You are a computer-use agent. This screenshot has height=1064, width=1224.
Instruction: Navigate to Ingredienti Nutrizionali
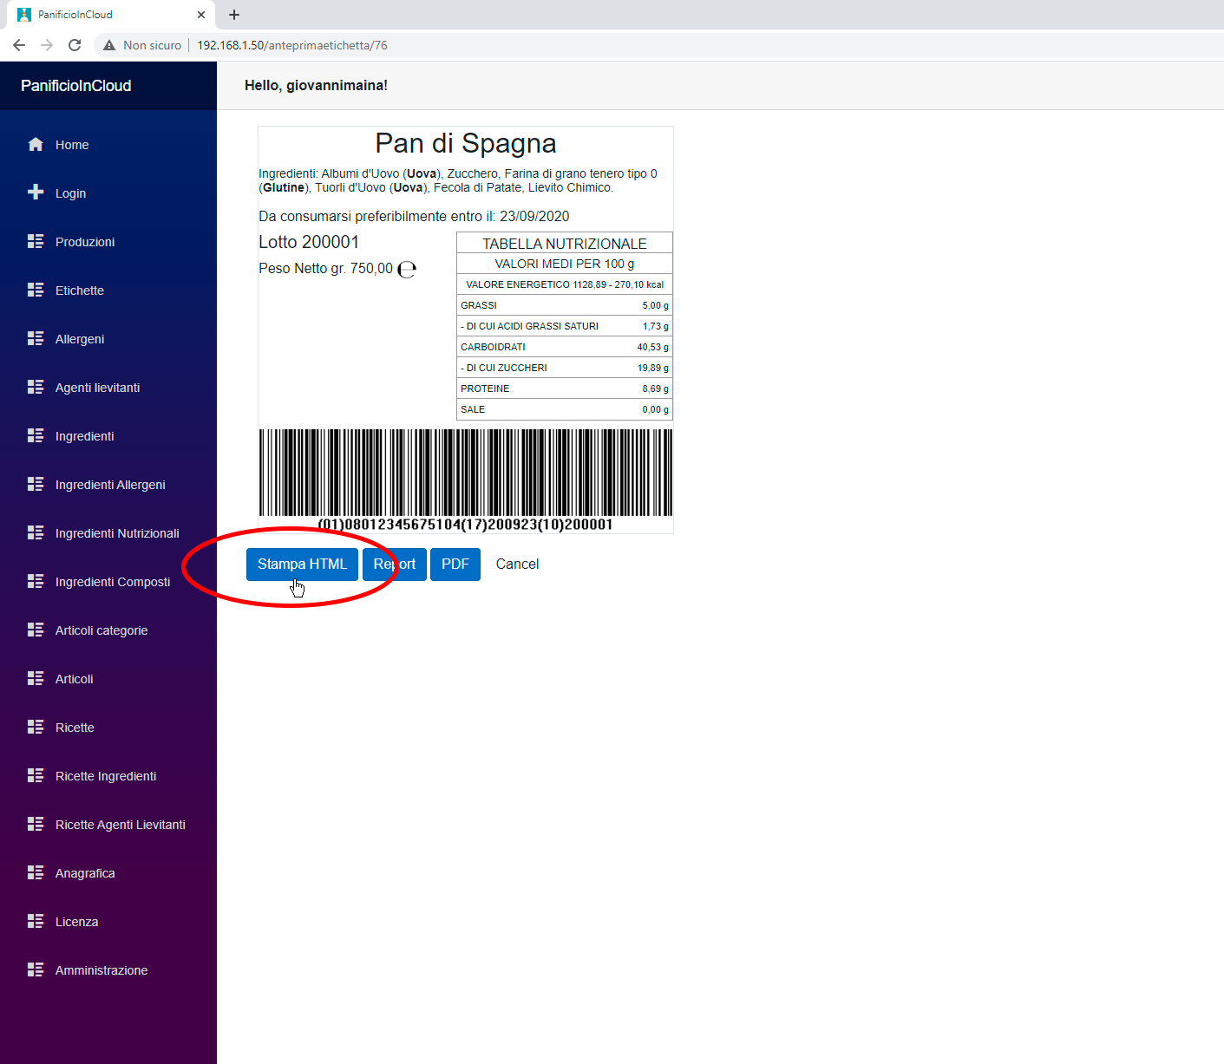(117, 533)
